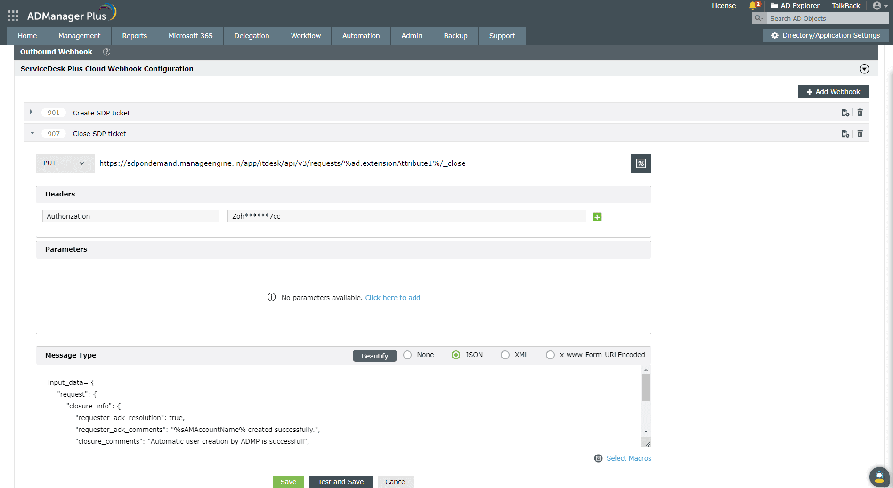Image resolution: width=893 pixels, height=488 pixels.
Task: Select the XML message type
Action: pyautogui.click(x=505, y=355)
